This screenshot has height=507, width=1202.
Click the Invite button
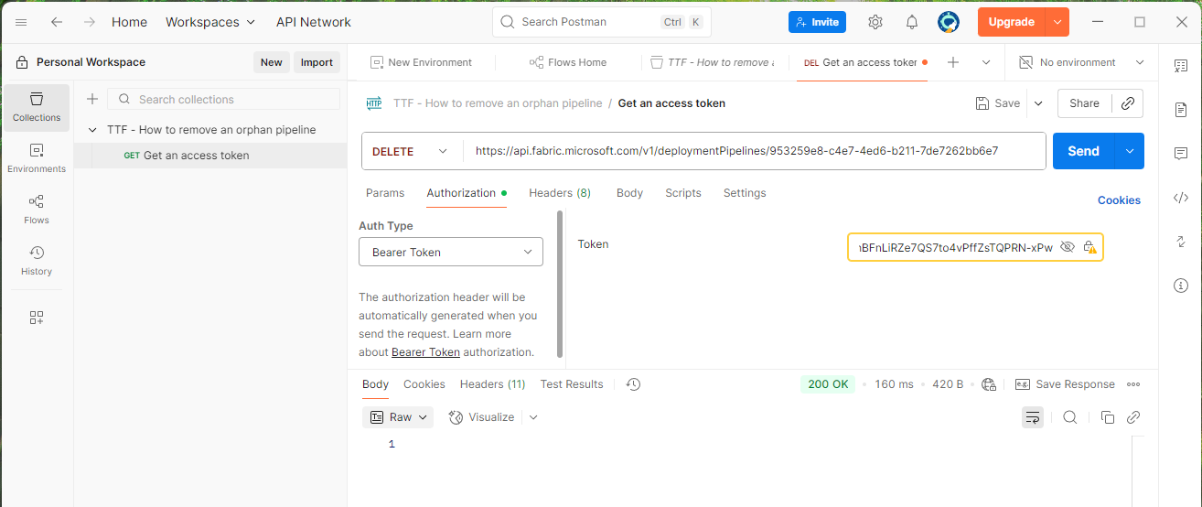pyautogui.click(x=817, y=22)
